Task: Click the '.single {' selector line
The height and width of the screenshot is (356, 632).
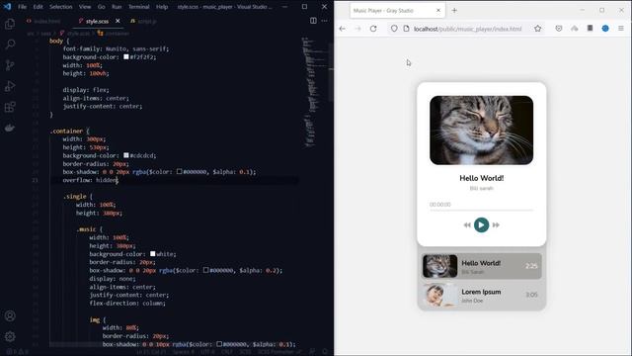Action: (x=77, y=197)
